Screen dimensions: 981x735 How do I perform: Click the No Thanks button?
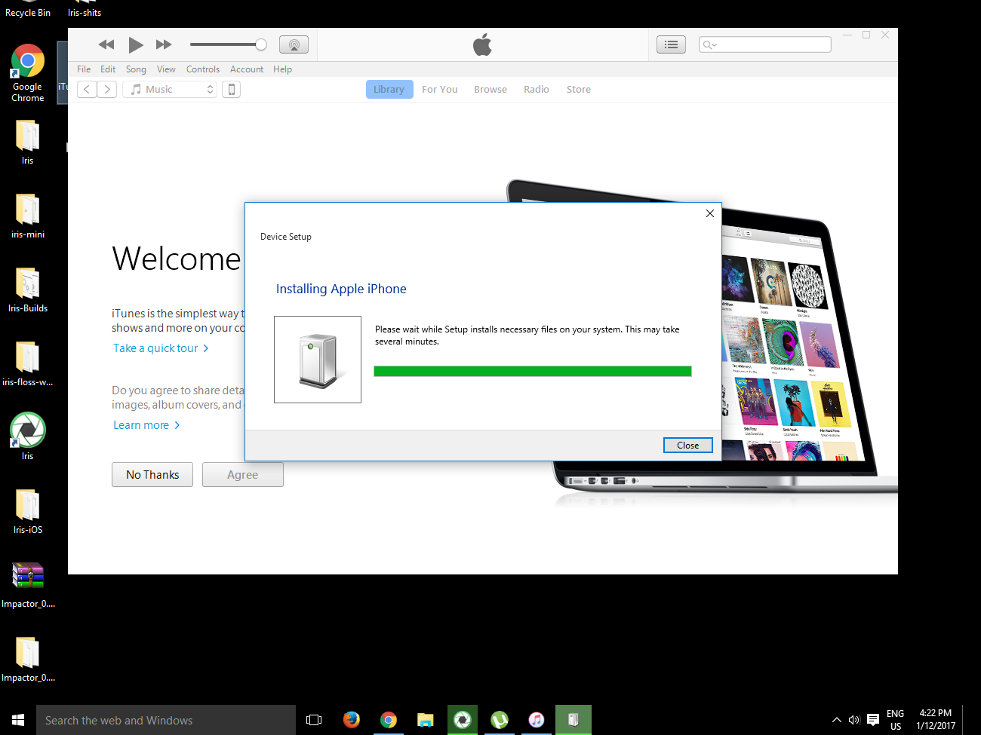pyautogui.click(x=152, y=475)
